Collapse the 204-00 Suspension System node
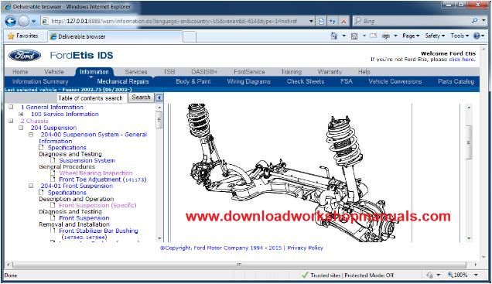This screenshot has width=492, height=284. point(31,135)
